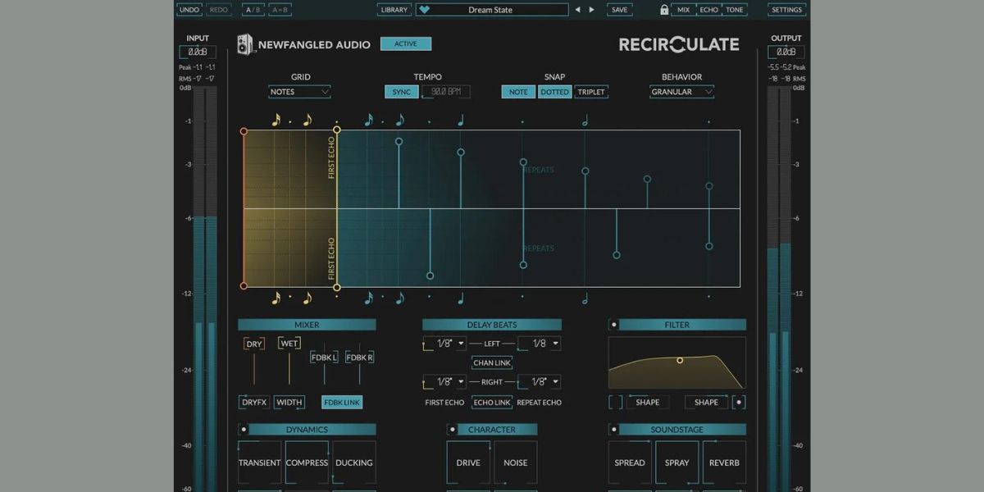Screen dimensions: 984x492
Task: Click the CHAN LINK button
Action: click(x=492, y=362)
